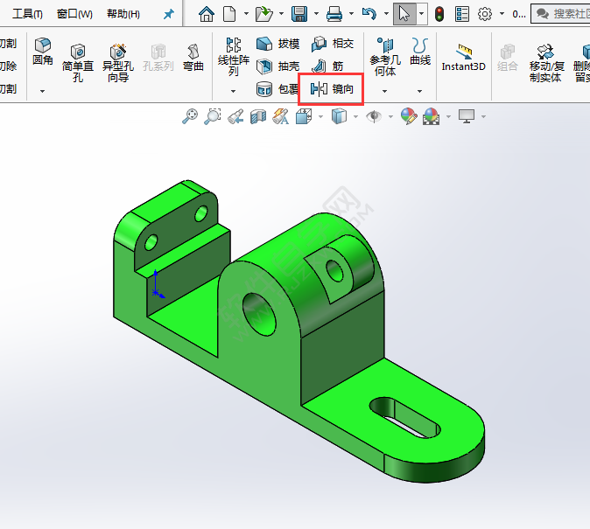Expand the 圆角 fillet dropdown arrow

click(x=43, y=91)
